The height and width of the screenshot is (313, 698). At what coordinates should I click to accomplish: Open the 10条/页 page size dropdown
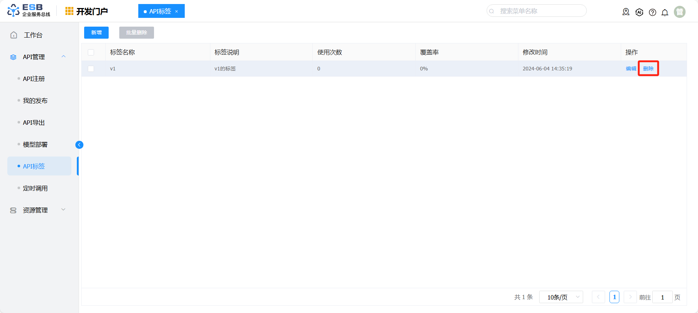(x=561, y=297)
